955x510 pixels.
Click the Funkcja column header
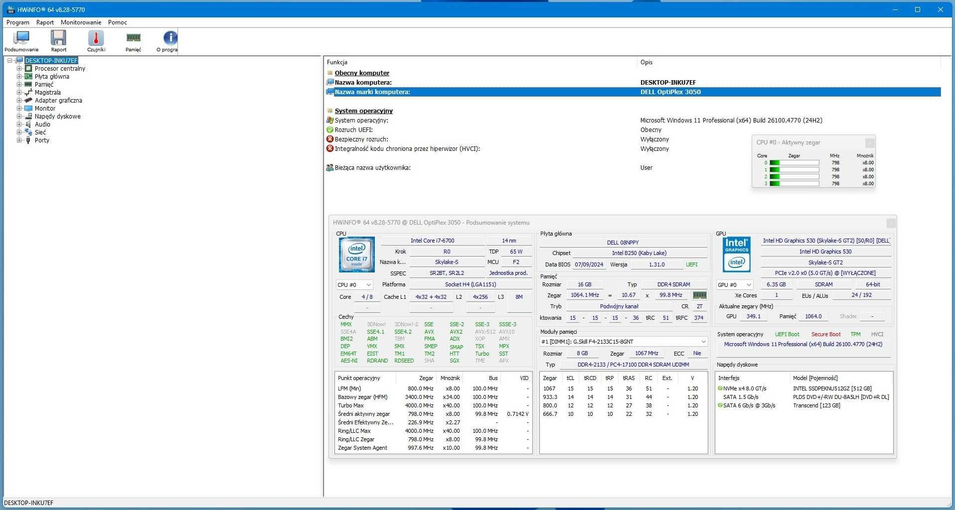pyautogui.click(x=480, y=62)
